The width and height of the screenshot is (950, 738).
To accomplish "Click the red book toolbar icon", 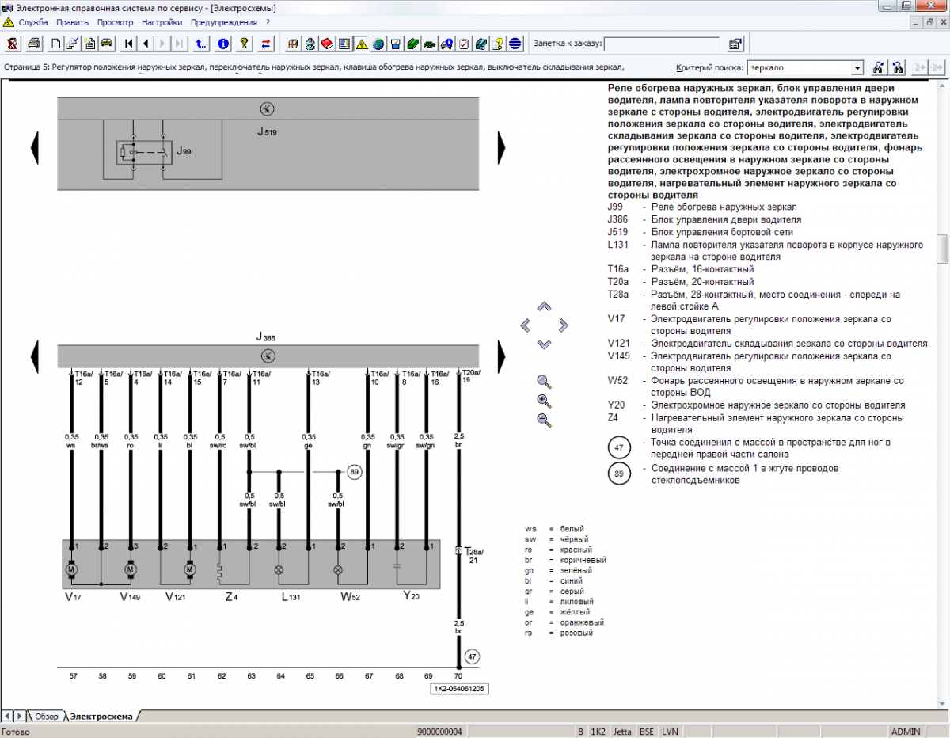I will click(x=327, y=44).
